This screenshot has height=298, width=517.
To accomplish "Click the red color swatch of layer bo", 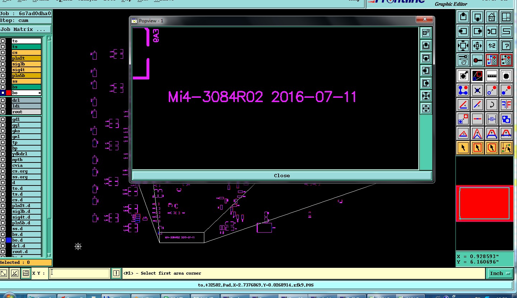I will pyautogui.click(x=9, y=93).
